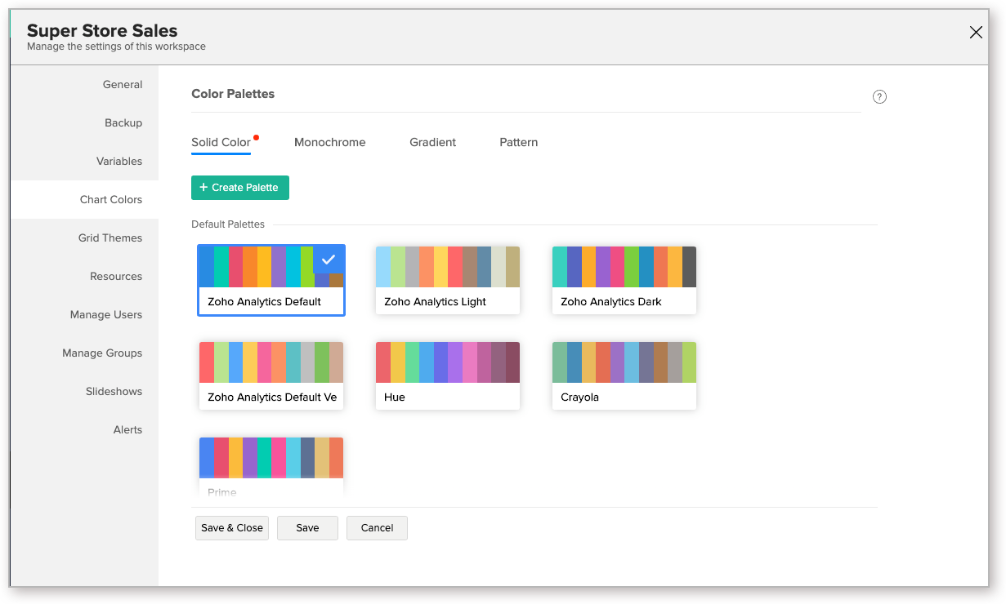Viewport: 1006px width, 604px height.
Task: Click the help question mark icon
Action: (x=879, y=97)
